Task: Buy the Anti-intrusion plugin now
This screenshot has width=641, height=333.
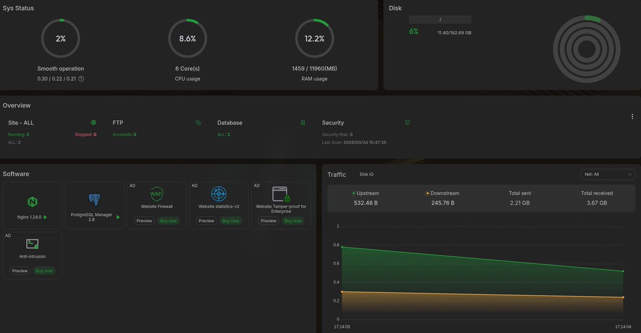Action: tap(44, 271)
